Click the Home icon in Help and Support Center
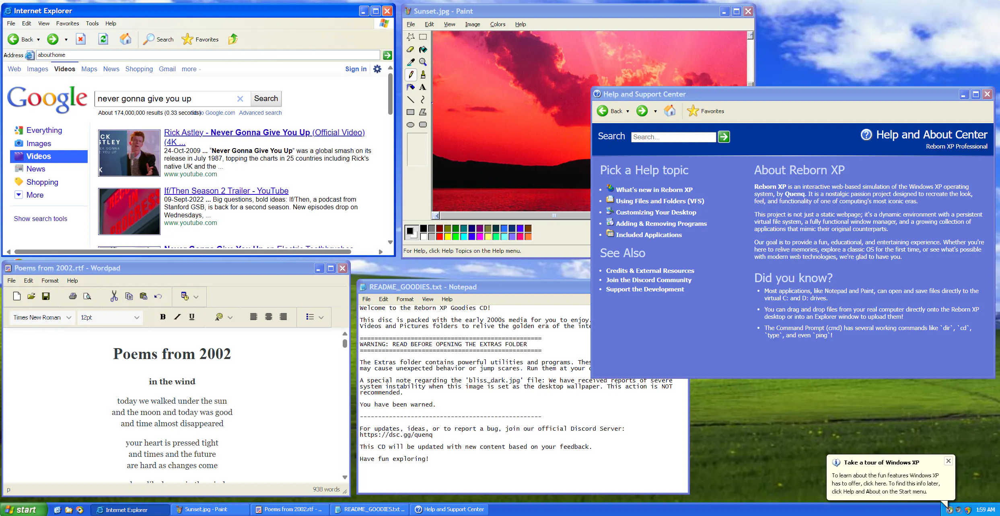1000x516 pixels. coord(670,111)
